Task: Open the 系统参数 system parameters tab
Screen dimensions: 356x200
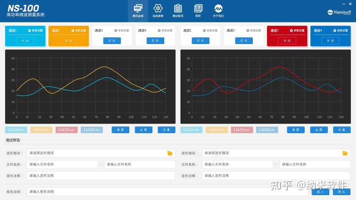Action: tap(158, 11)
